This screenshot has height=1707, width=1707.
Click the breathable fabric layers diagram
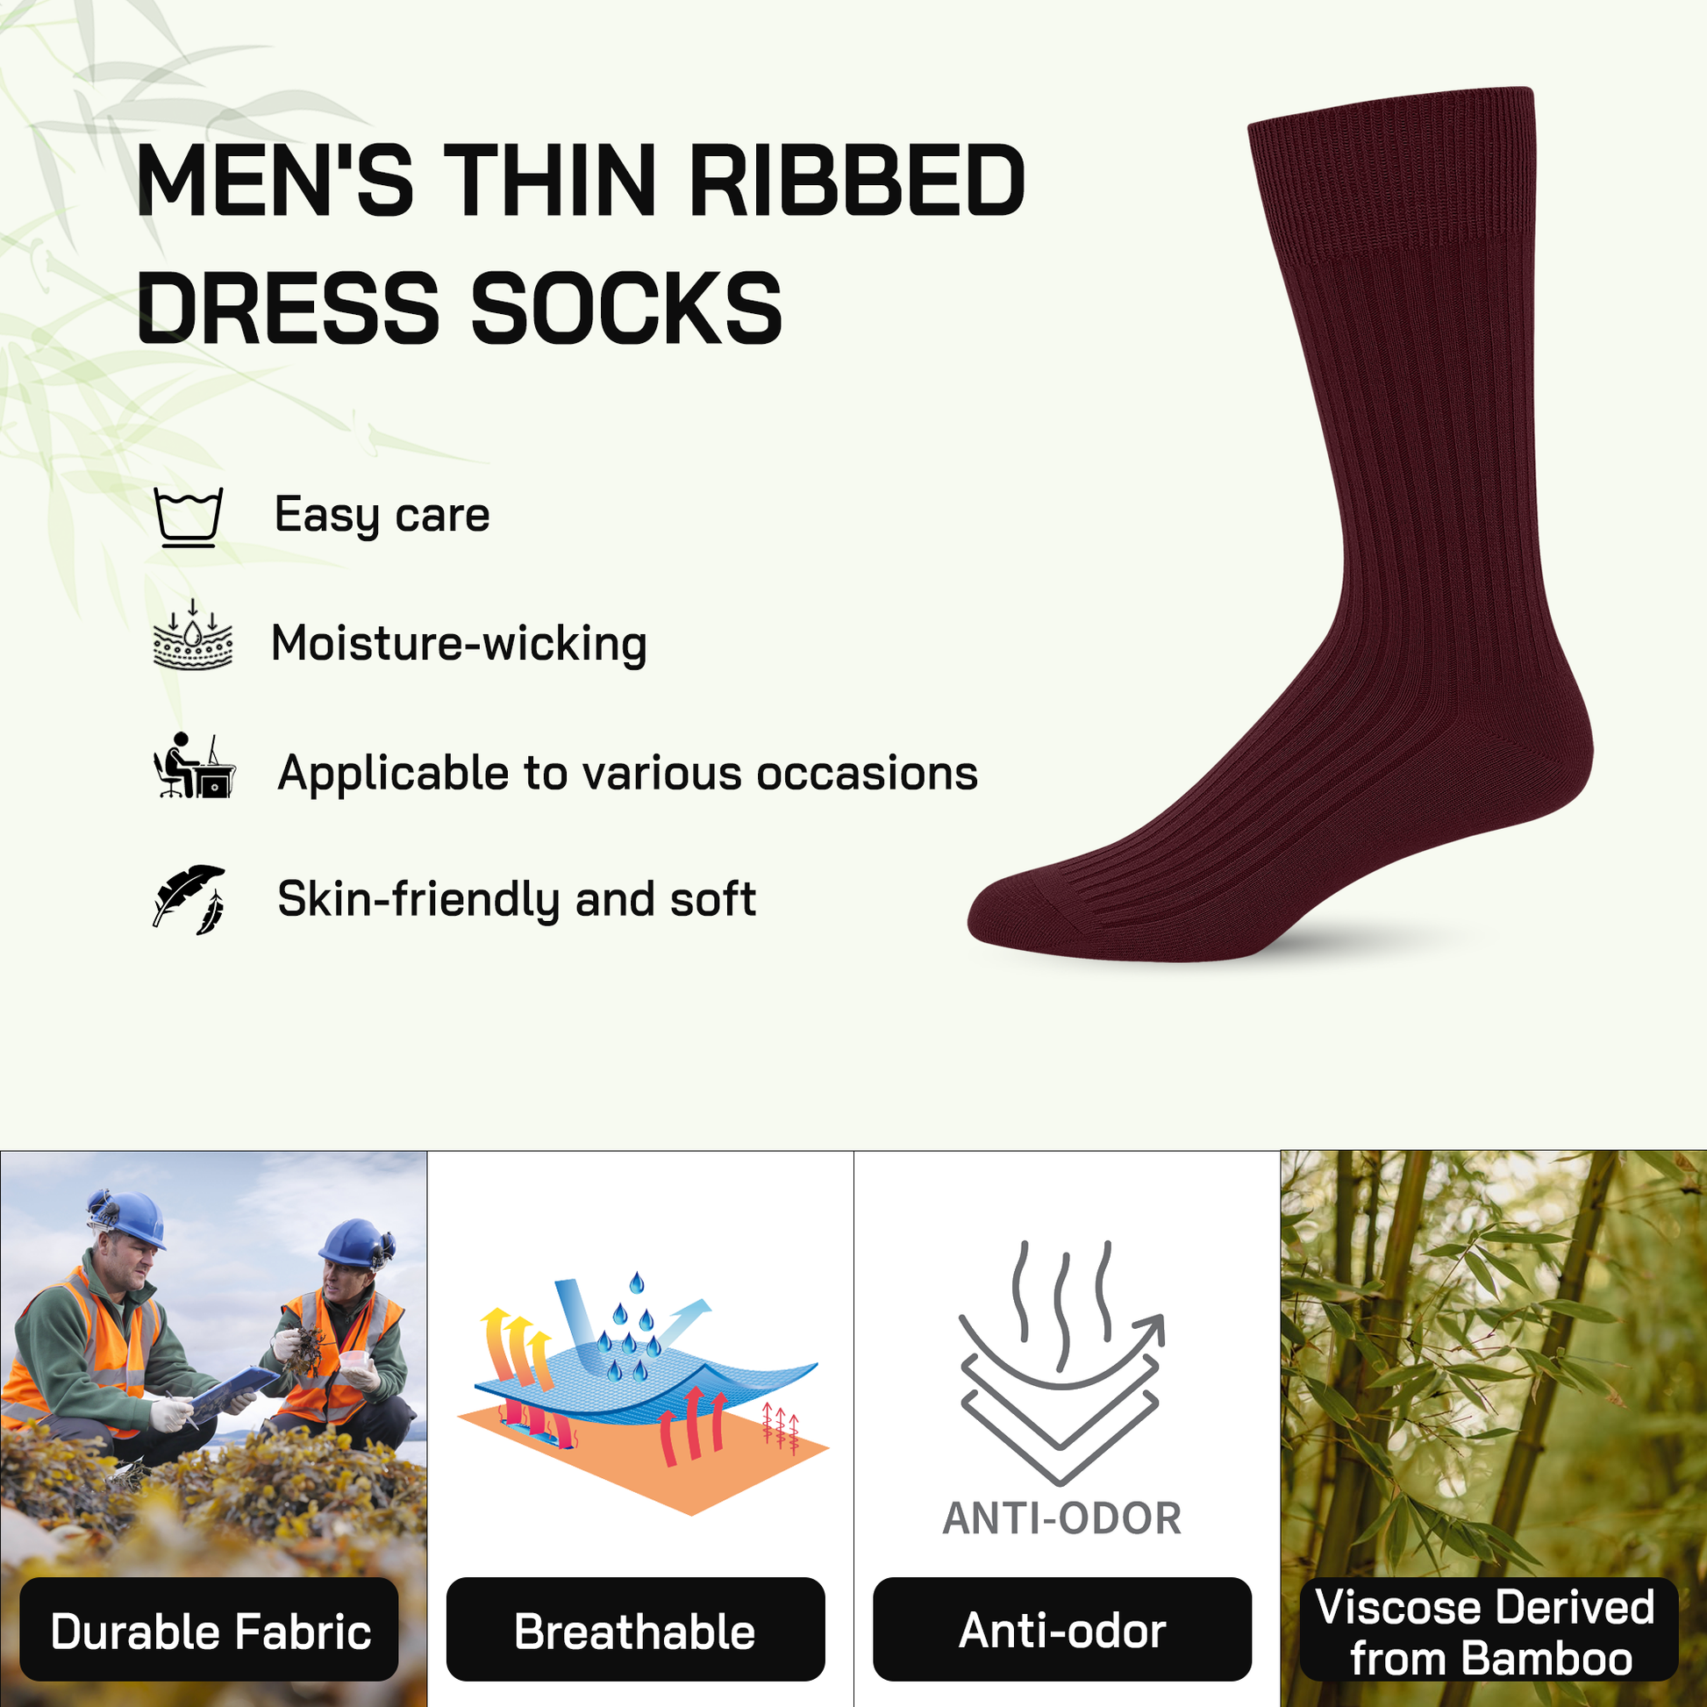point(643,1395)
